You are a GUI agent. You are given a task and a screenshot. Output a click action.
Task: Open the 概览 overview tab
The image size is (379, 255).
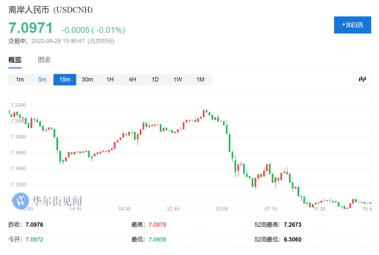pos(15,60)
